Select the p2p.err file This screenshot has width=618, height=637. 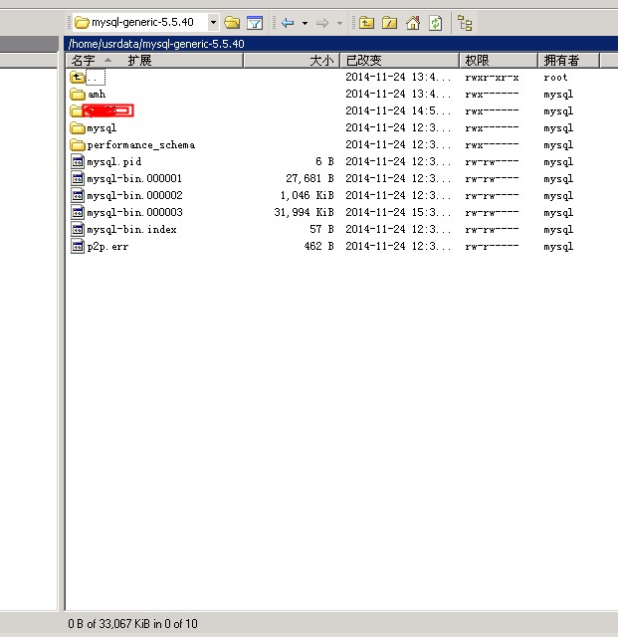106,247
